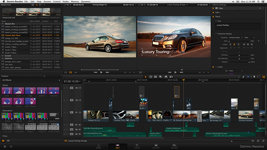Screen dimensions: 267x150
Task: Click the blue flag icon in timeline toolbar
Action: 248,77
